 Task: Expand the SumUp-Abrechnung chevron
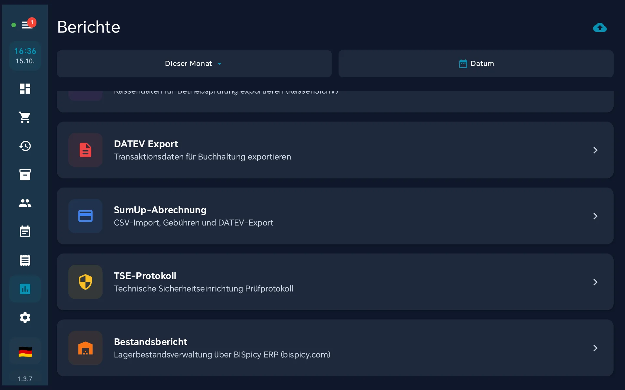(595, 216)
